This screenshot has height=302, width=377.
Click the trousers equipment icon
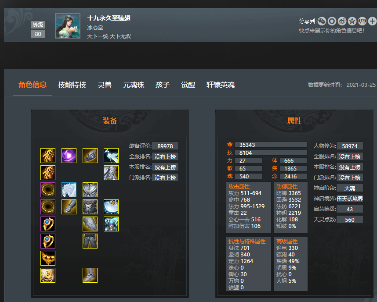(90, 241)
